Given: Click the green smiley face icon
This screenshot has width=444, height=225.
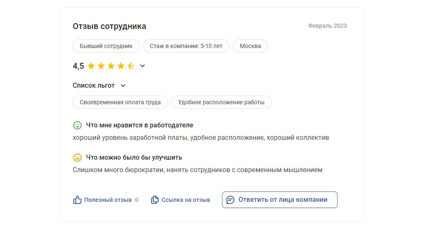Looking at the screenshot, I should (x=77, y=125).
